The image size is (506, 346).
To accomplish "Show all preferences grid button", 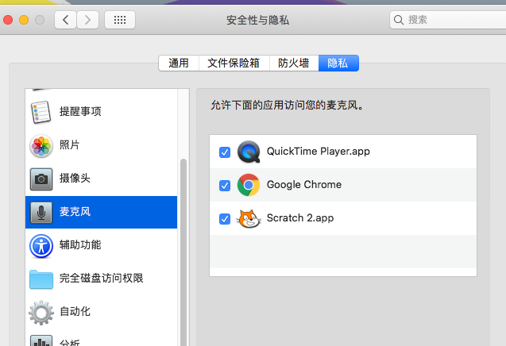I will tap(120, 20).
